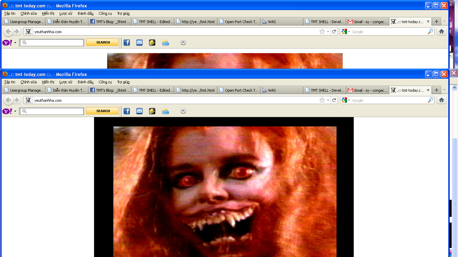Go forward in front Firefox window

coord(16,100)
